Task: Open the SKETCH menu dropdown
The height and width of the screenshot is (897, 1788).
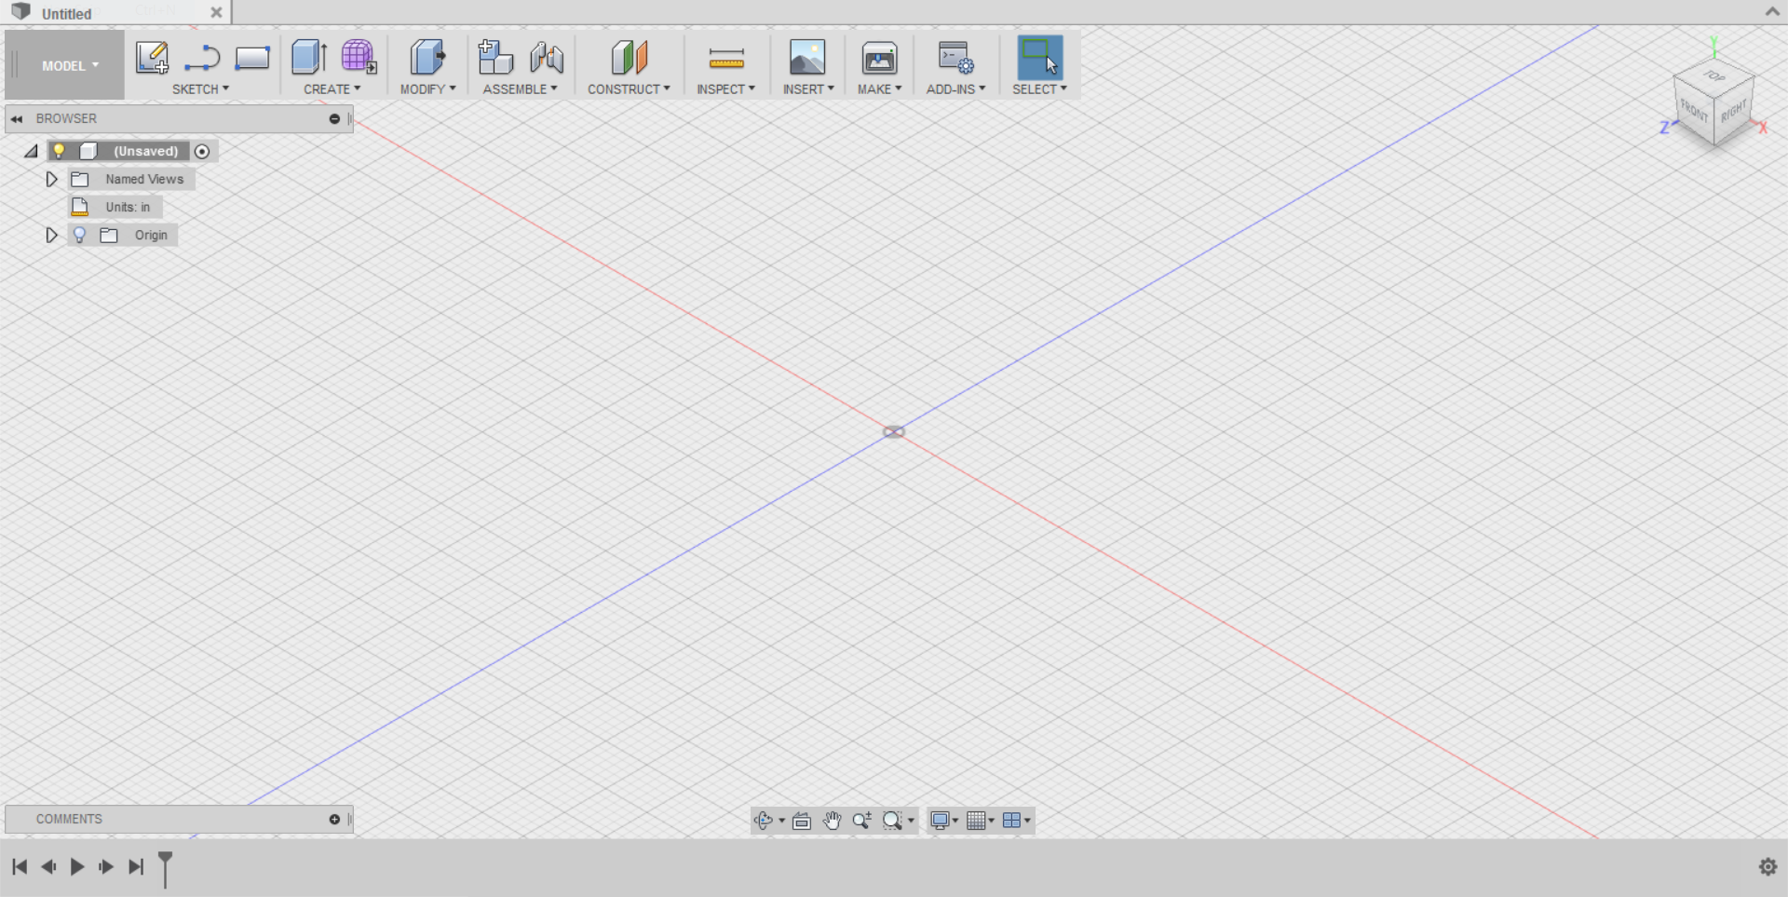Action: pyautogui.click(x=200, y=89)
